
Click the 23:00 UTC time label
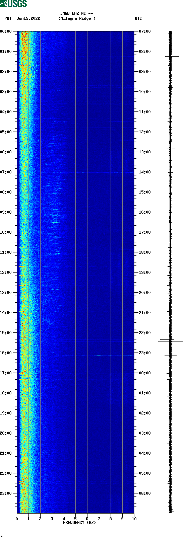[145, 353]
